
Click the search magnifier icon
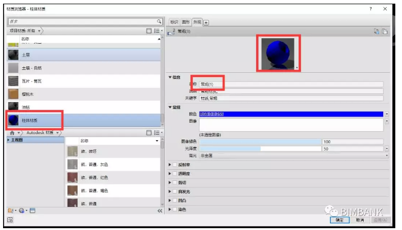point(159,21)
